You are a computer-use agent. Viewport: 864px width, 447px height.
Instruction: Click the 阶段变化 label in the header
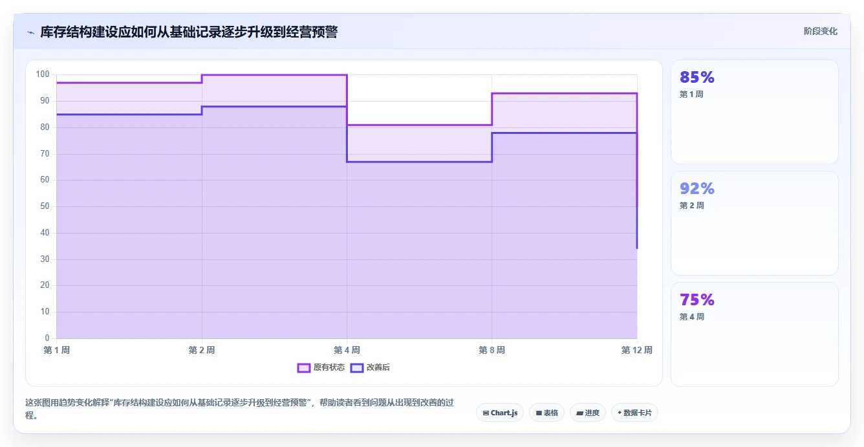click(x=820, y=31)
